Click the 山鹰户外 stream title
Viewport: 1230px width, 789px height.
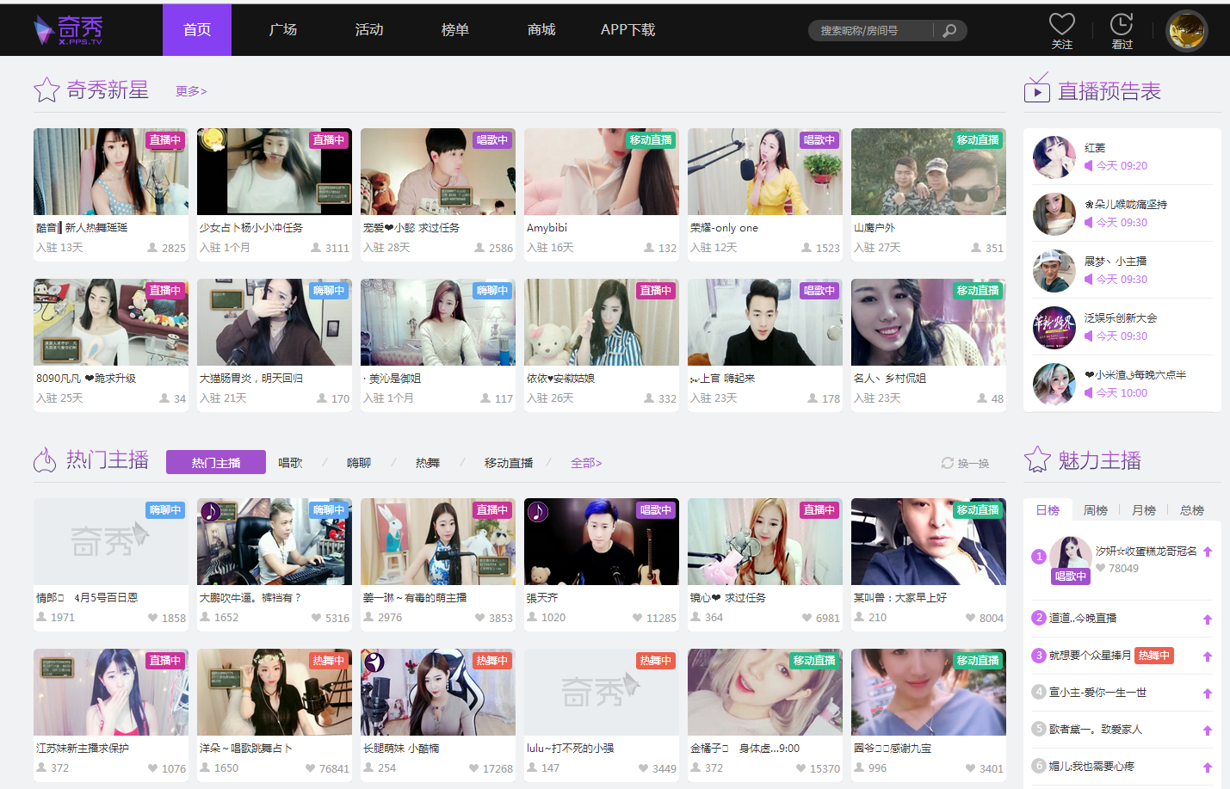tap(875, 228)
